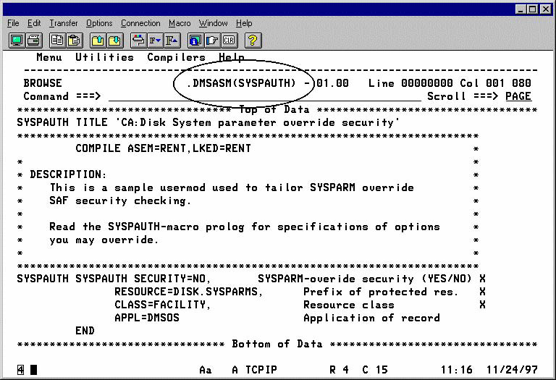The height and width of the screenshot is (380, 556).
Task: Click the Line 00000000 indicator
Action: point(410,83)
